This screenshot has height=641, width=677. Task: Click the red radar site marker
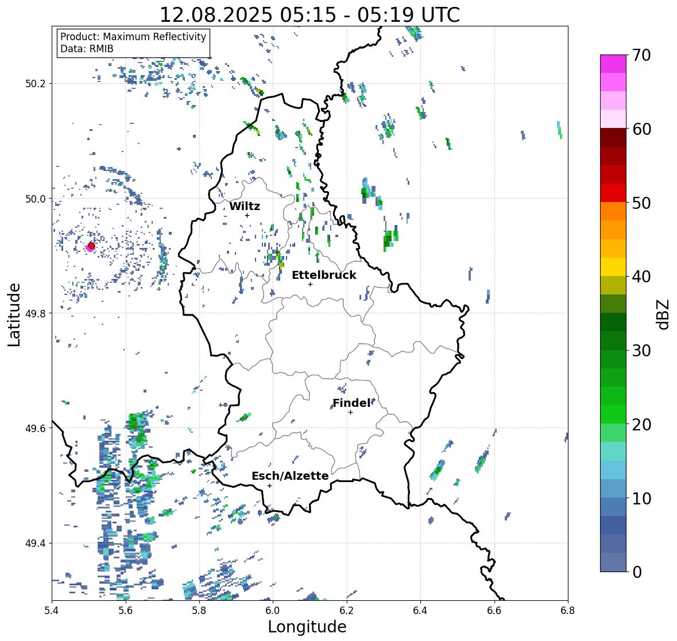[x=91, y=246]
